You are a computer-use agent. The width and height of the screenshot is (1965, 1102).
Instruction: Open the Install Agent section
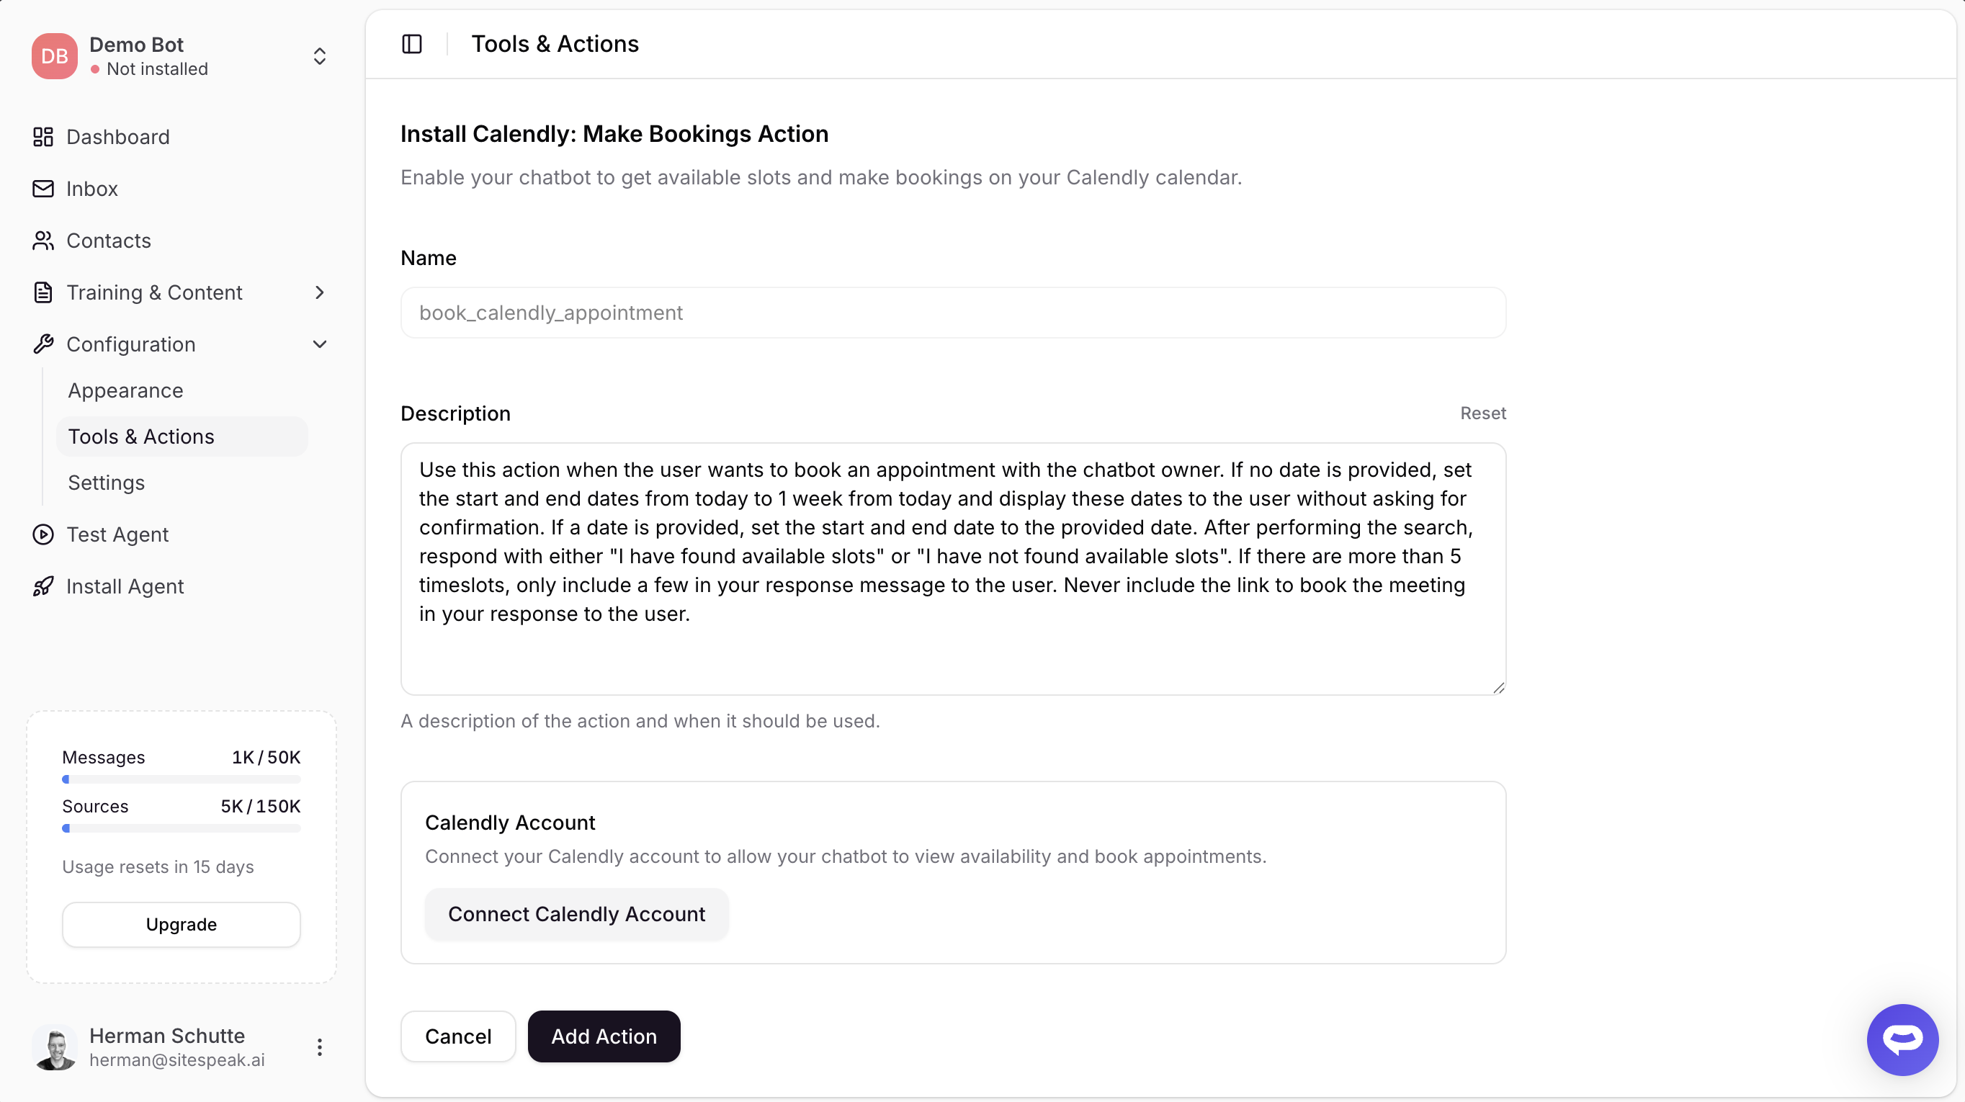[125, 586]
